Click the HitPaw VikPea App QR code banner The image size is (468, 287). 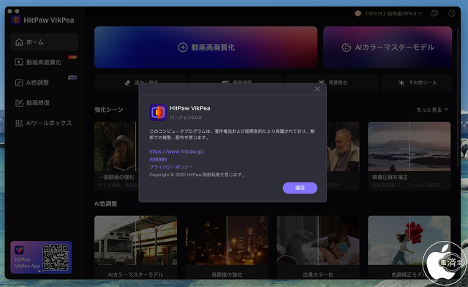coord(41,258)
